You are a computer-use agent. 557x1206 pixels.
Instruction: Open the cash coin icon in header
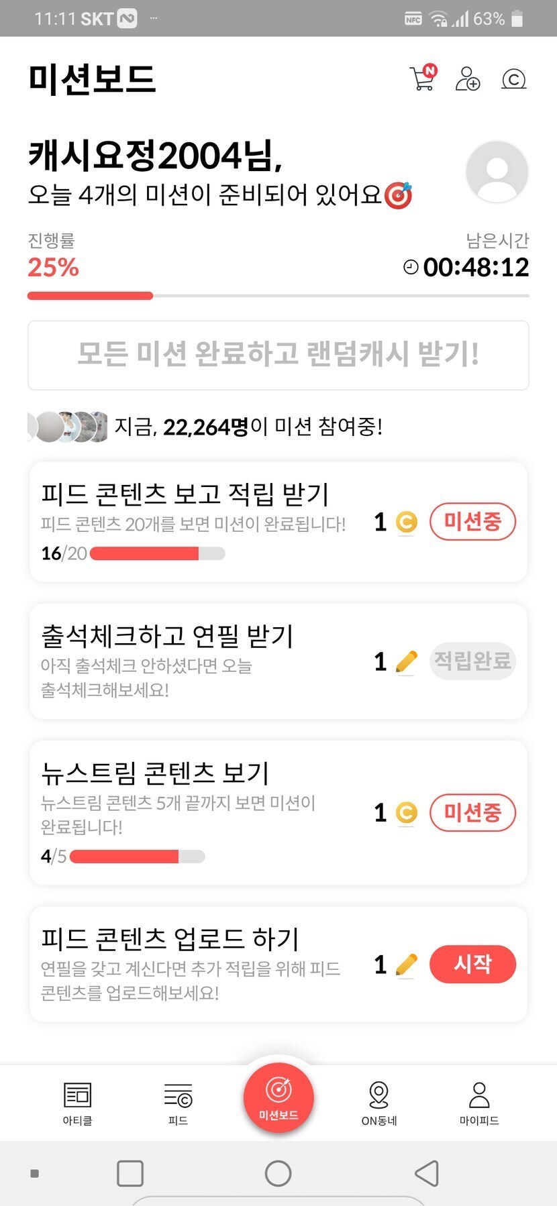(x=513, y=79)
